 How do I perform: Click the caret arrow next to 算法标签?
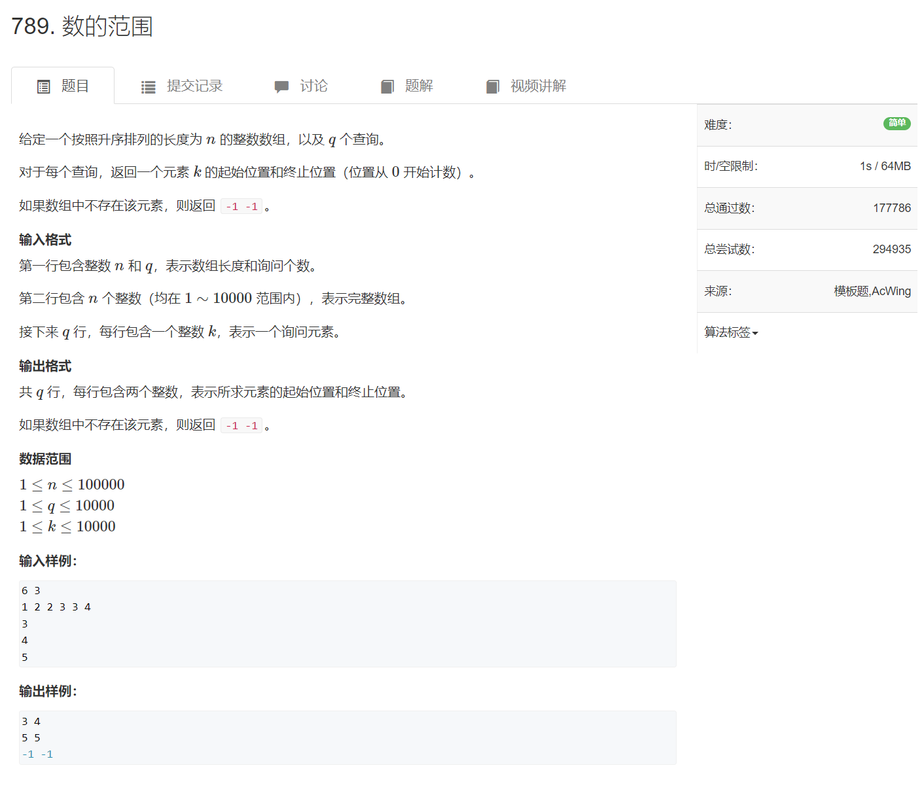755,334
